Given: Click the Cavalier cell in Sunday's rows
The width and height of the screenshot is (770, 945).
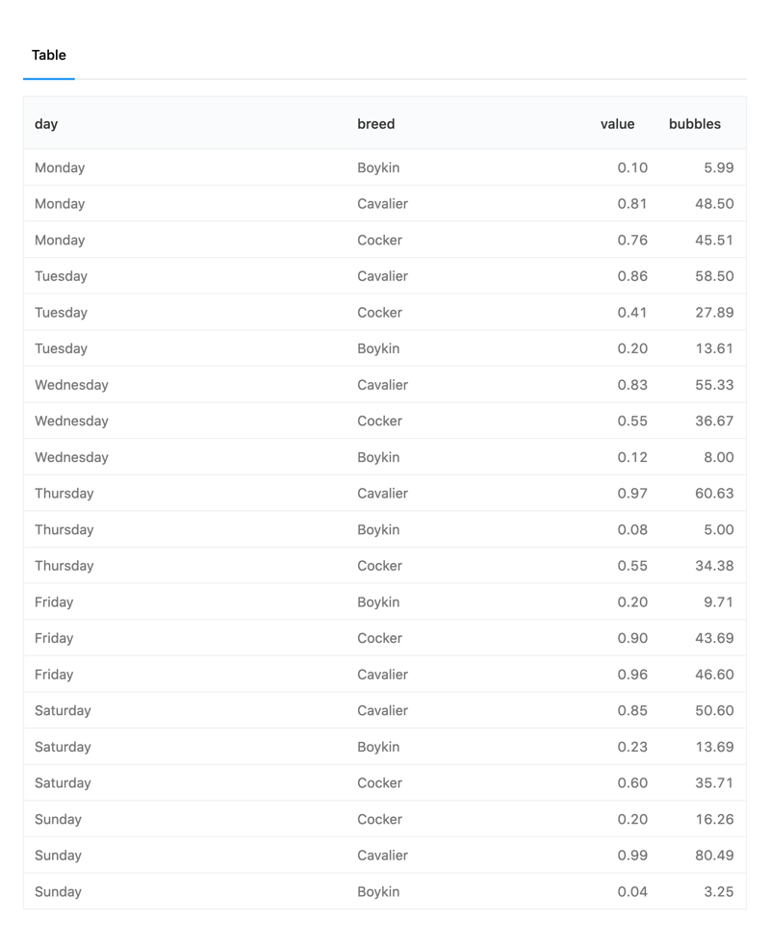Looking at the screenshot, I should (382, 856).
